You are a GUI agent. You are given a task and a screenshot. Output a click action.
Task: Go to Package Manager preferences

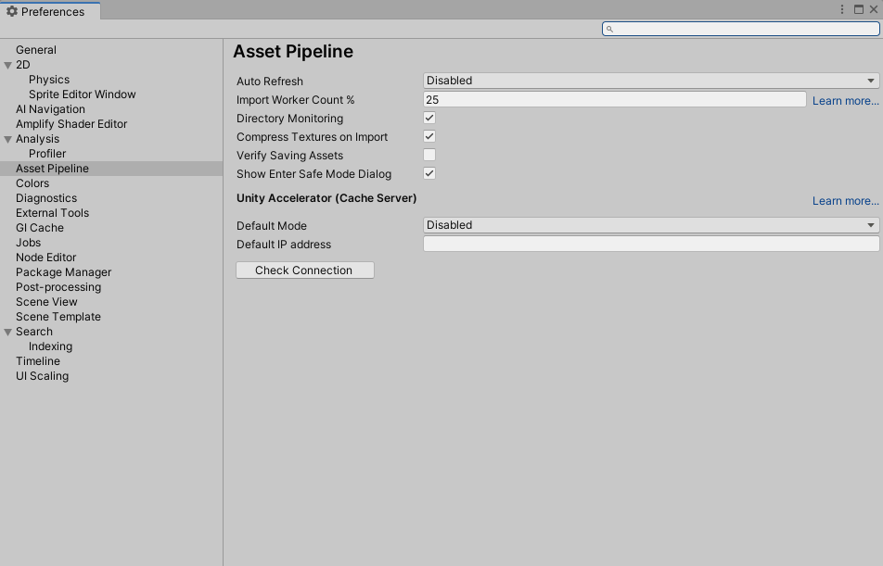point(63,272)
